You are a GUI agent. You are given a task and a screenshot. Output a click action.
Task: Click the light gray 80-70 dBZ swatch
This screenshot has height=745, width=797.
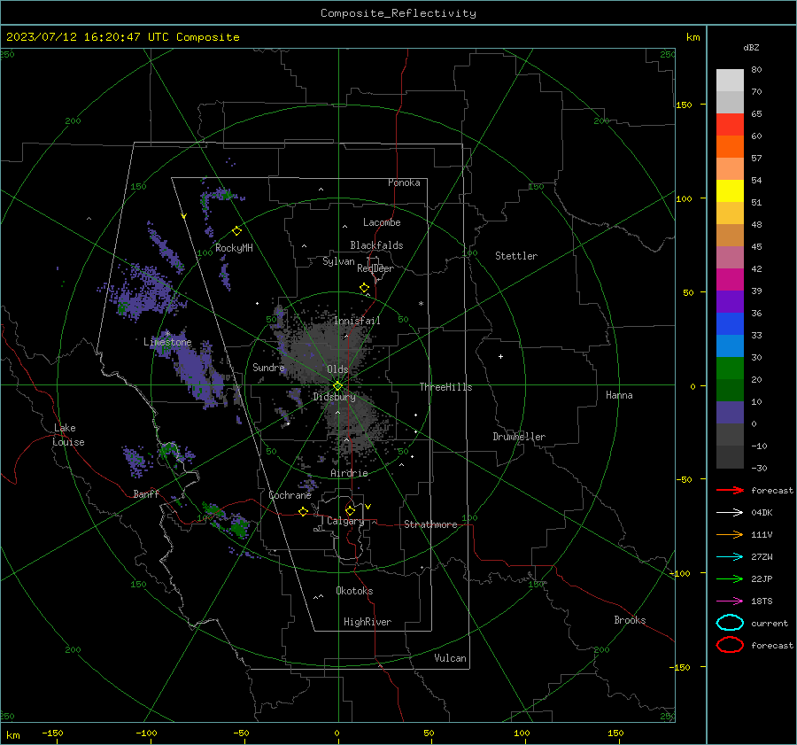730,81
